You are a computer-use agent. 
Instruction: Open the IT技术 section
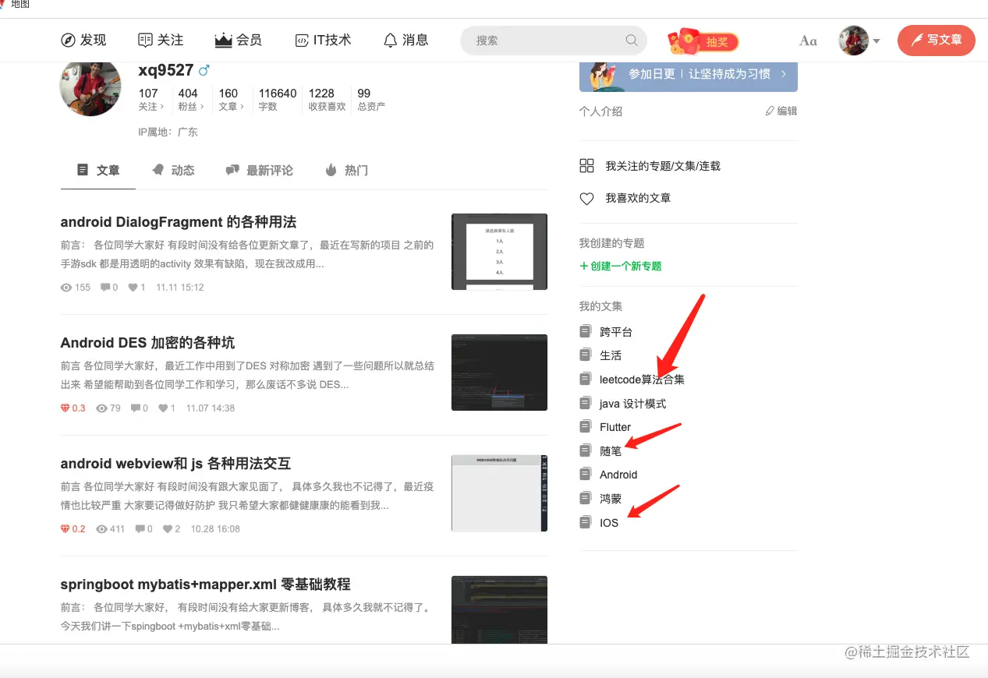323,40
